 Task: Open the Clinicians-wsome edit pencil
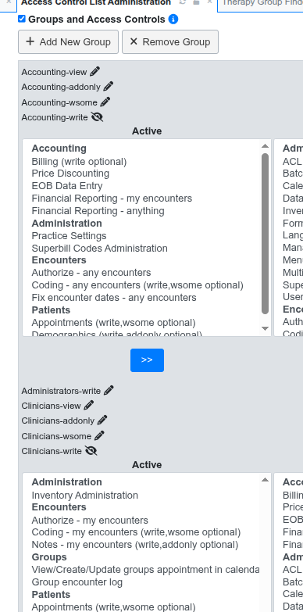[x=99, y=435]
